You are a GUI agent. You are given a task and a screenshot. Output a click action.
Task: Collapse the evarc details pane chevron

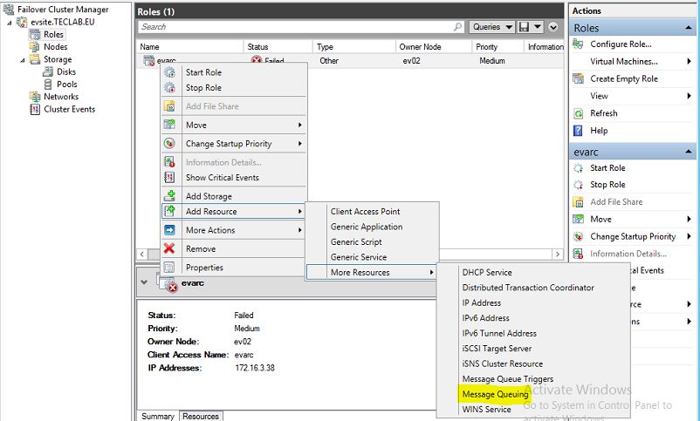[144, 282]
